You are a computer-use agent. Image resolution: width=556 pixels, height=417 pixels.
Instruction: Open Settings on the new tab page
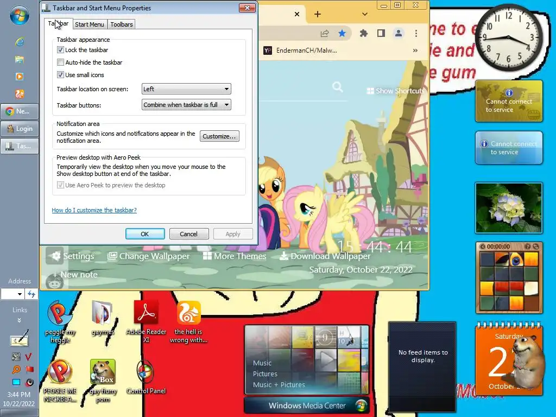pos(72,256)
